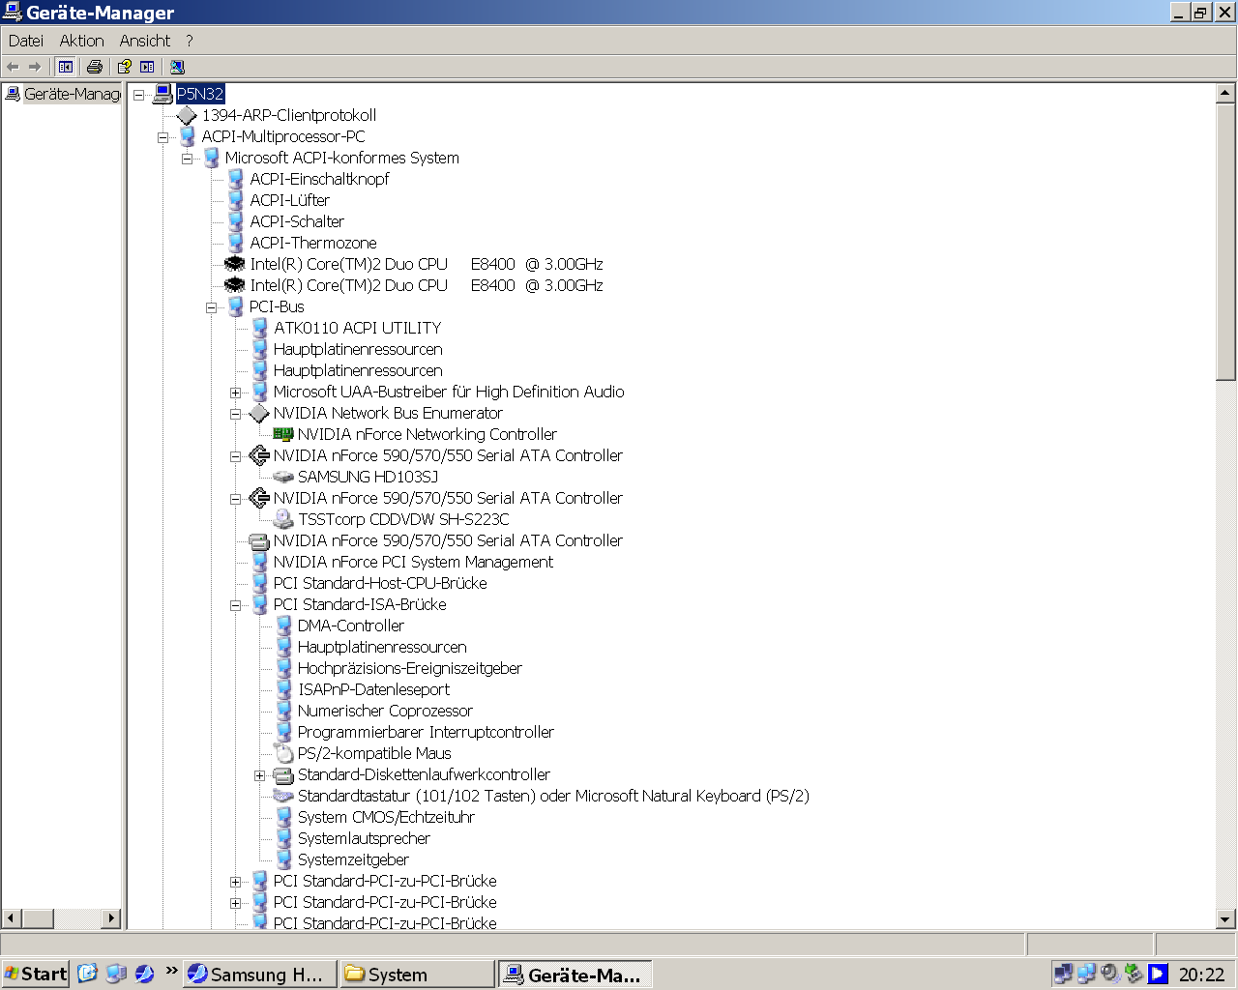The width and height of the screenshot is (1238, 990).
Task: Expand the first PCI Standard-PCI-zu-PCI-Brücke node
Action: tap(235, 881)
